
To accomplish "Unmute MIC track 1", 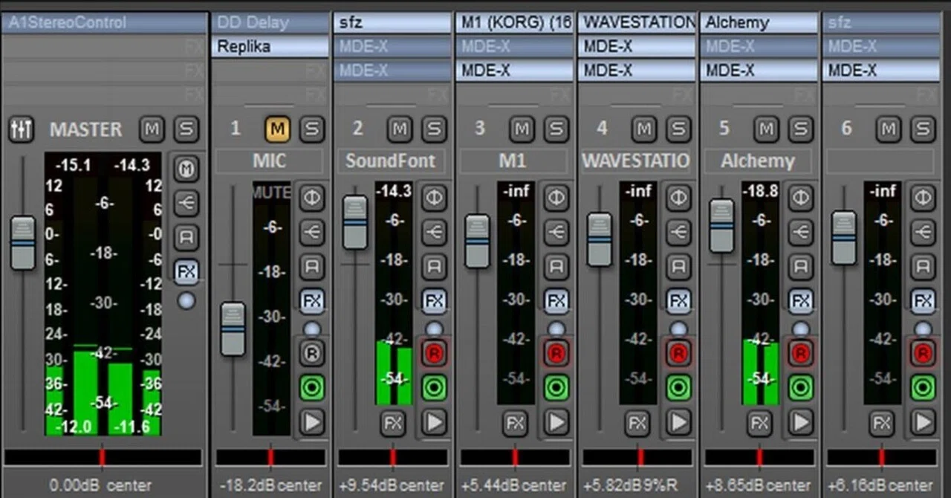I will [x=278, y=129].
